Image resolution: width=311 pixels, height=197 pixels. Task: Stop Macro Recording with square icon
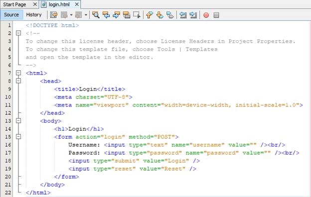click(216, 15)
